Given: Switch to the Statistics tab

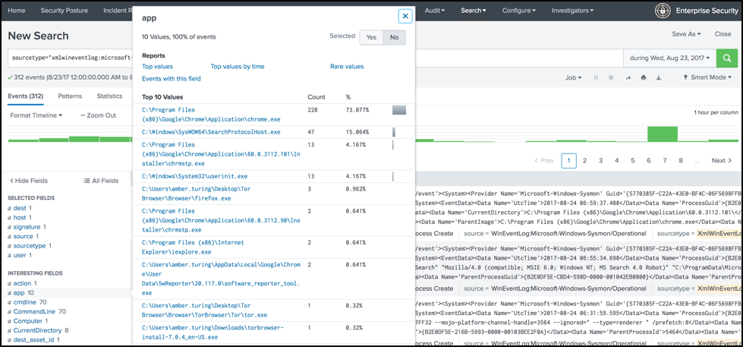Looking at the screenshot, I should click(x=109, y=96).
